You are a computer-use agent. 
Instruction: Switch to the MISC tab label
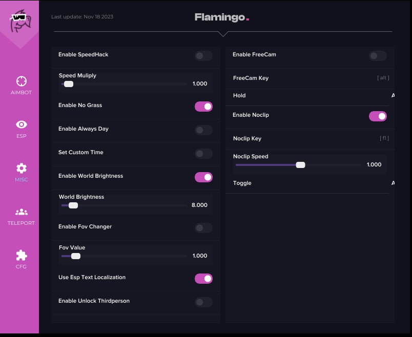click(22, 180)
